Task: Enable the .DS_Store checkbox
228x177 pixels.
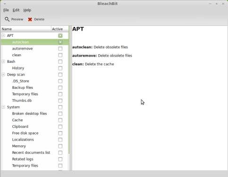Action: [x=60, y=81]
